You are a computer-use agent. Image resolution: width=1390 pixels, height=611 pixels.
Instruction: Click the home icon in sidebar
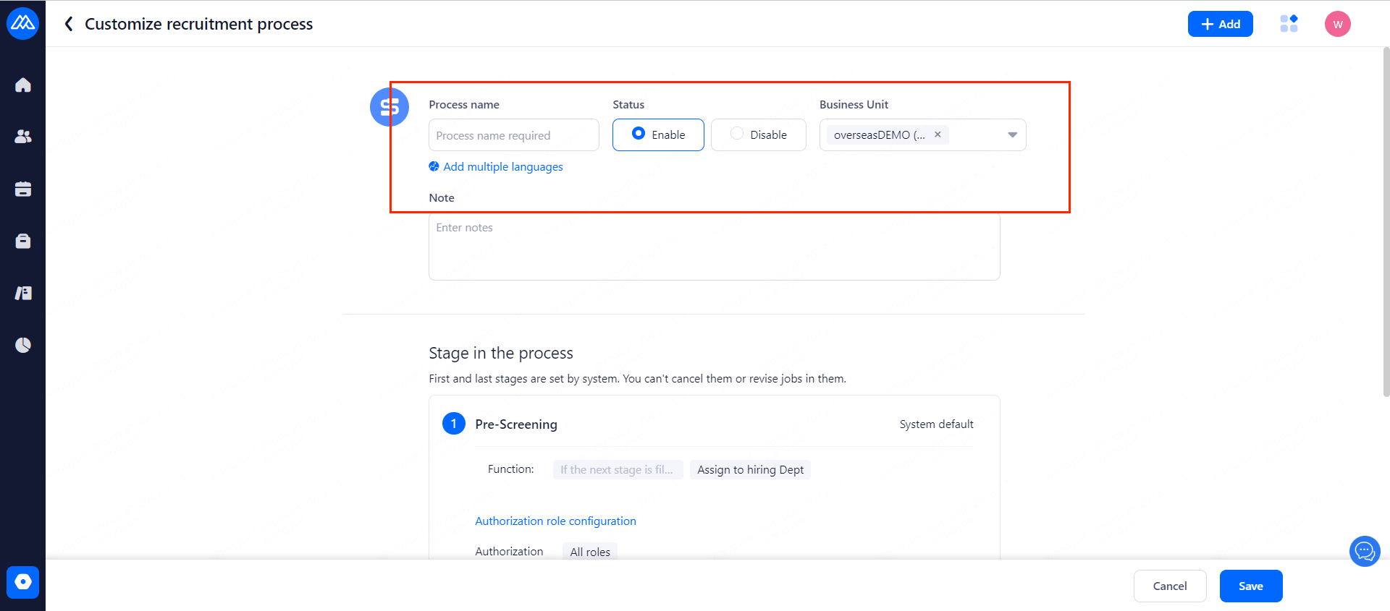click(23, 85)
